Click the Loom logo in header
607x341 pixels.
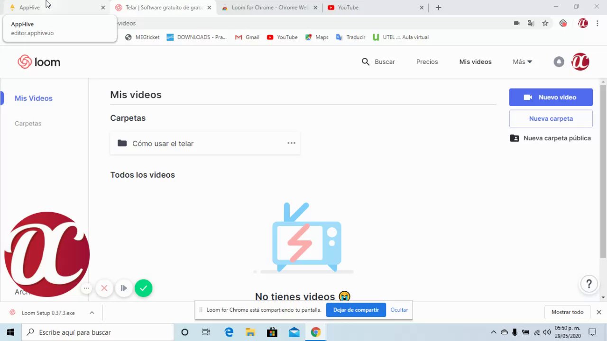39,62
